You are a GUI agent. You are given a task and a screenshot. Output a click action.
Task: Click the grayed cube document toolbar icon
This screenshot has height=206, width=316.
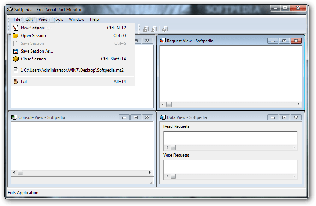(165, 29)
